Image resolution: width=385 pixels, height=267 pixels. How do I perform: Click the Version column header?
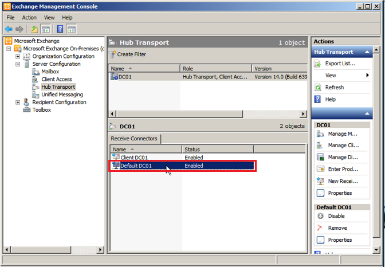(280, 69)
